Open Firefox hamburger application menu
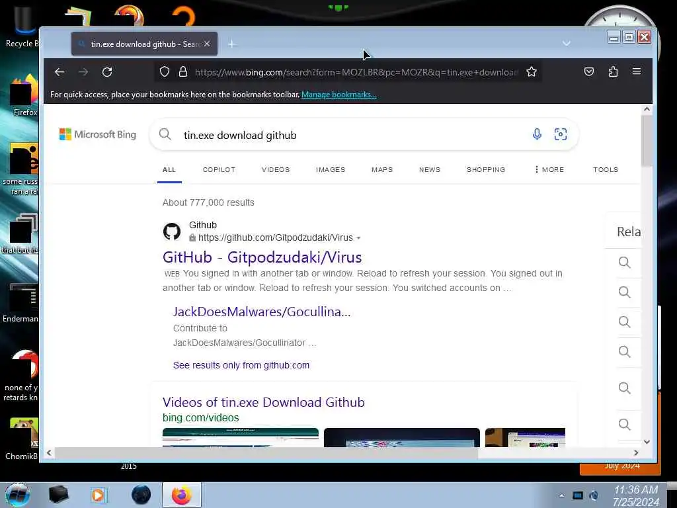The height and width of the screenshot is (508, 677). tap(637, 71)
